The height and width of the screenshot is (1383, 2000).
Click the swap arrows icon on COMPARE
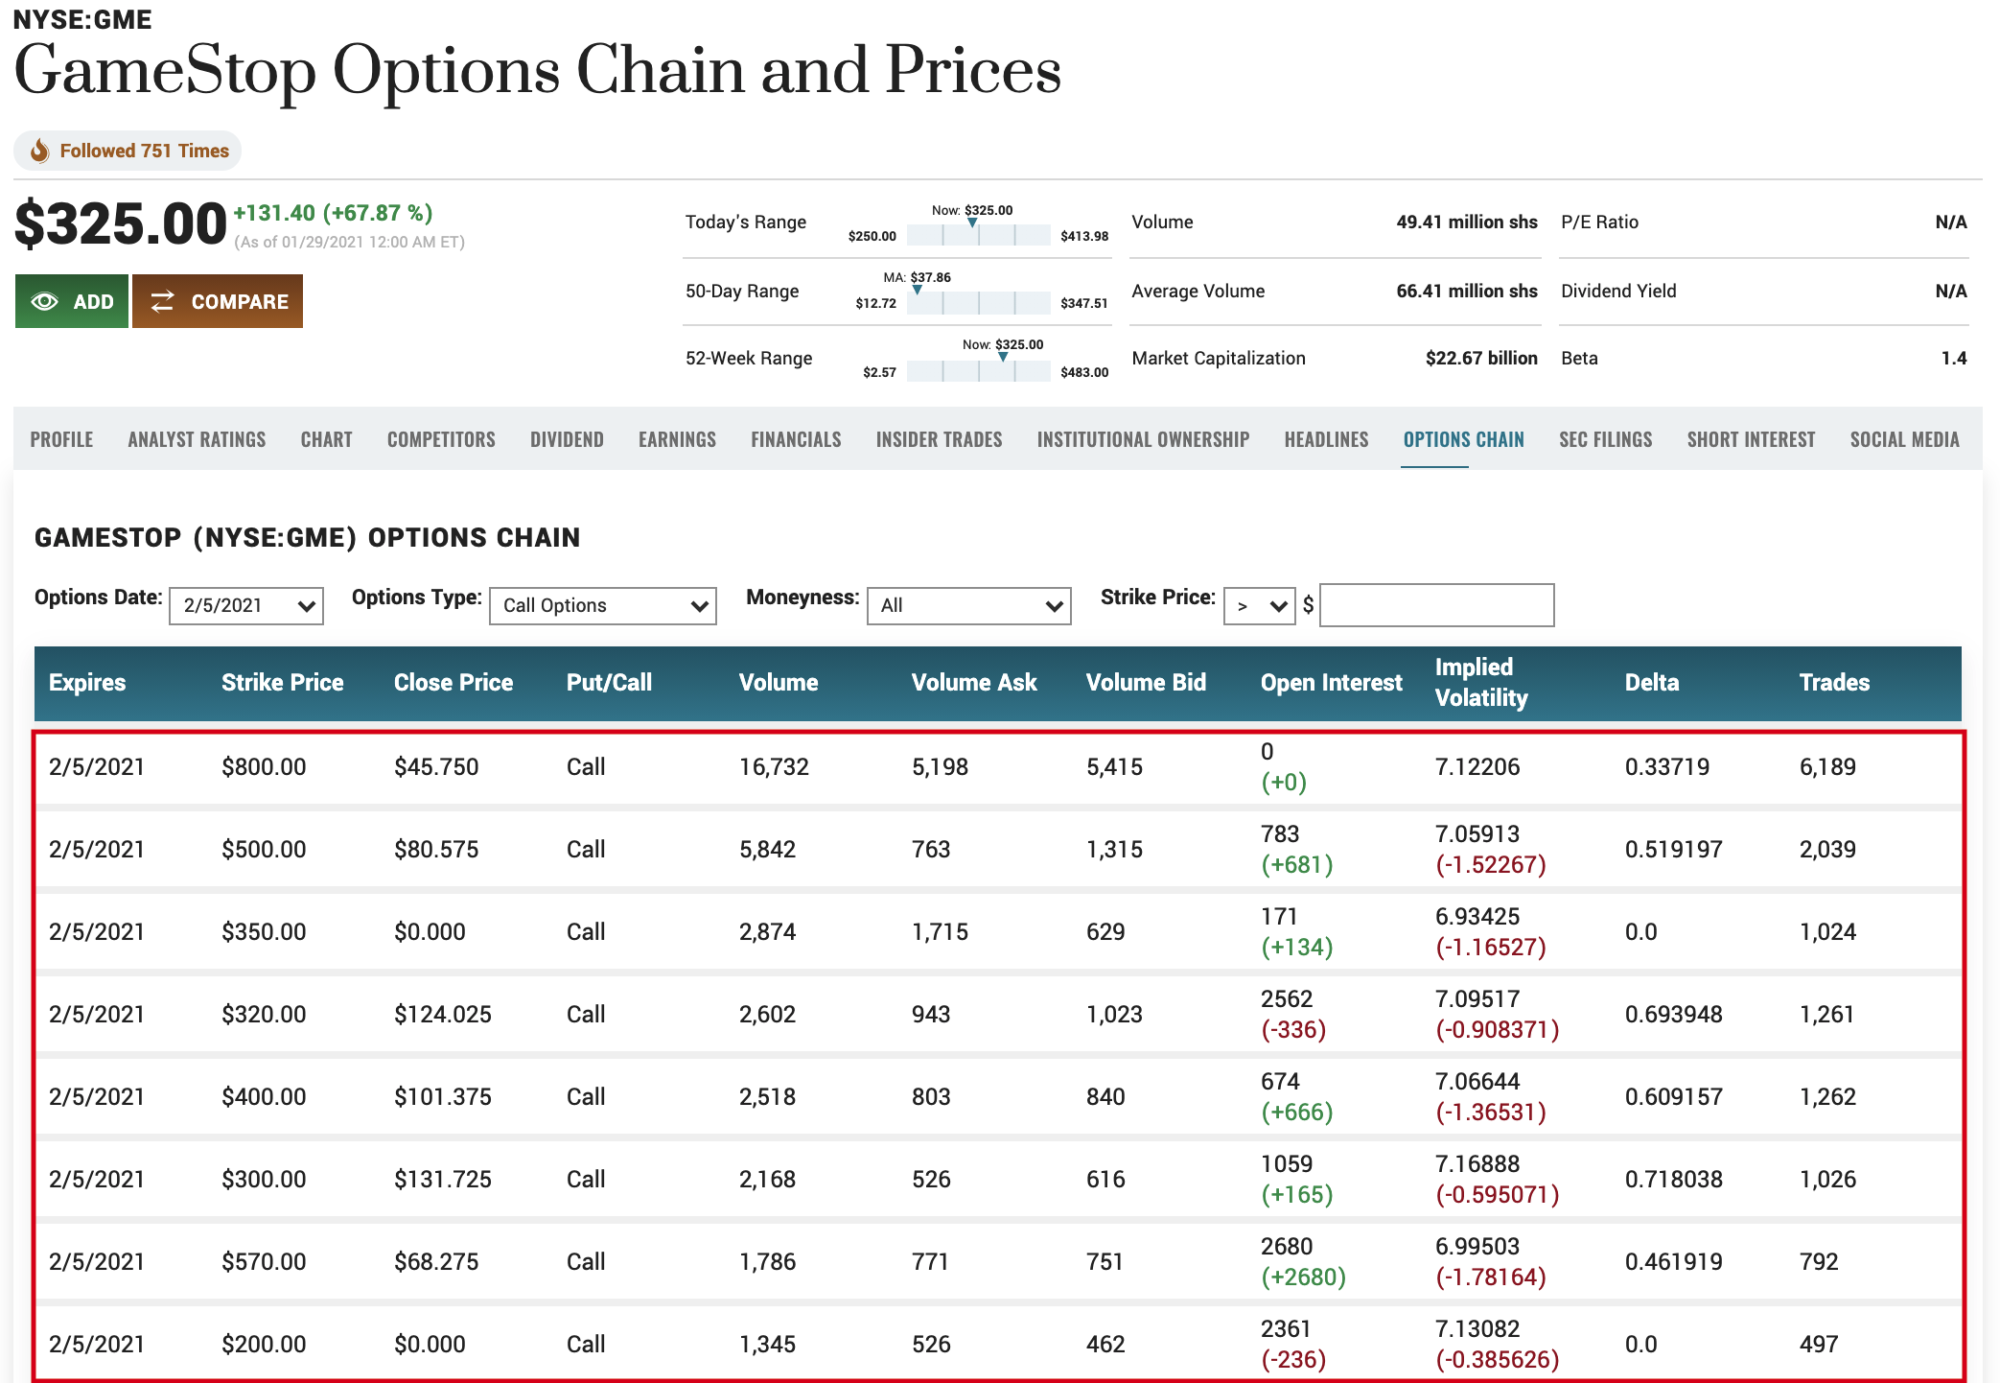click(x=163, y=302)
